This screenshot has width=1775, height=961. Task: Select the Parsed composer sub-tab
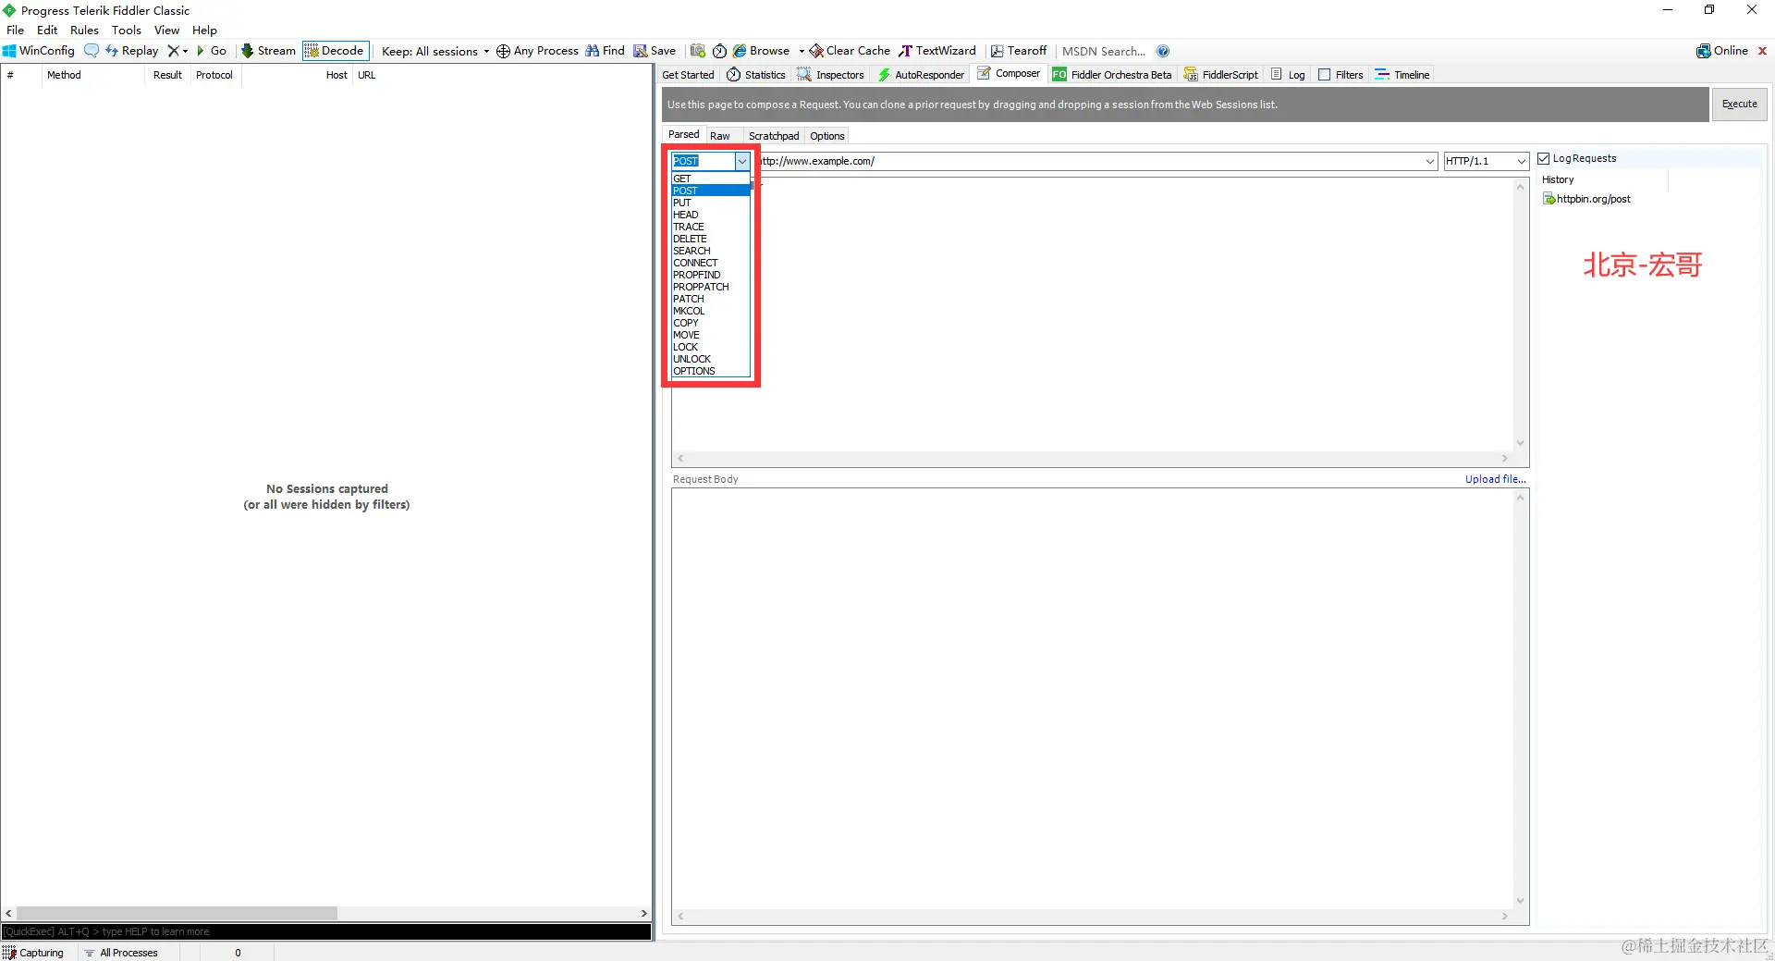tap(684, 135)
